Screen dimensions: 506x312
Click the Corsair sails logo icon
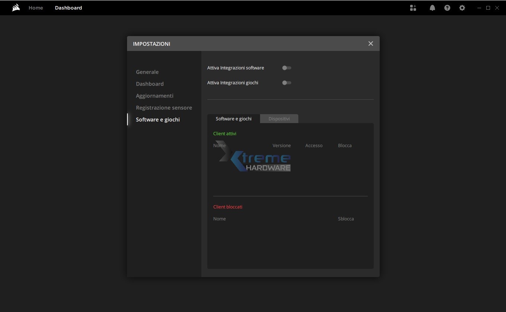point(16,8)
